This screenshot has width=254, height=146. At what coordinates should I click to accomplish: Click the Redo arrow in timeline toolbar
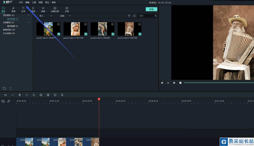pyautogui.click(x=12, y=95)
